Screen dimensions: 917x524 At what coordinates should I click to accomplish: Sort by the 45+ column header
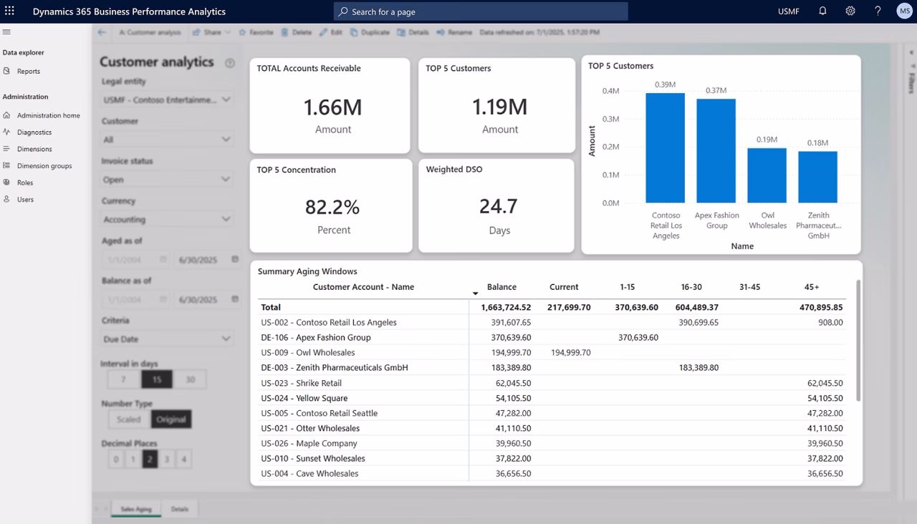pyautogui.click(x=812, y=287)
